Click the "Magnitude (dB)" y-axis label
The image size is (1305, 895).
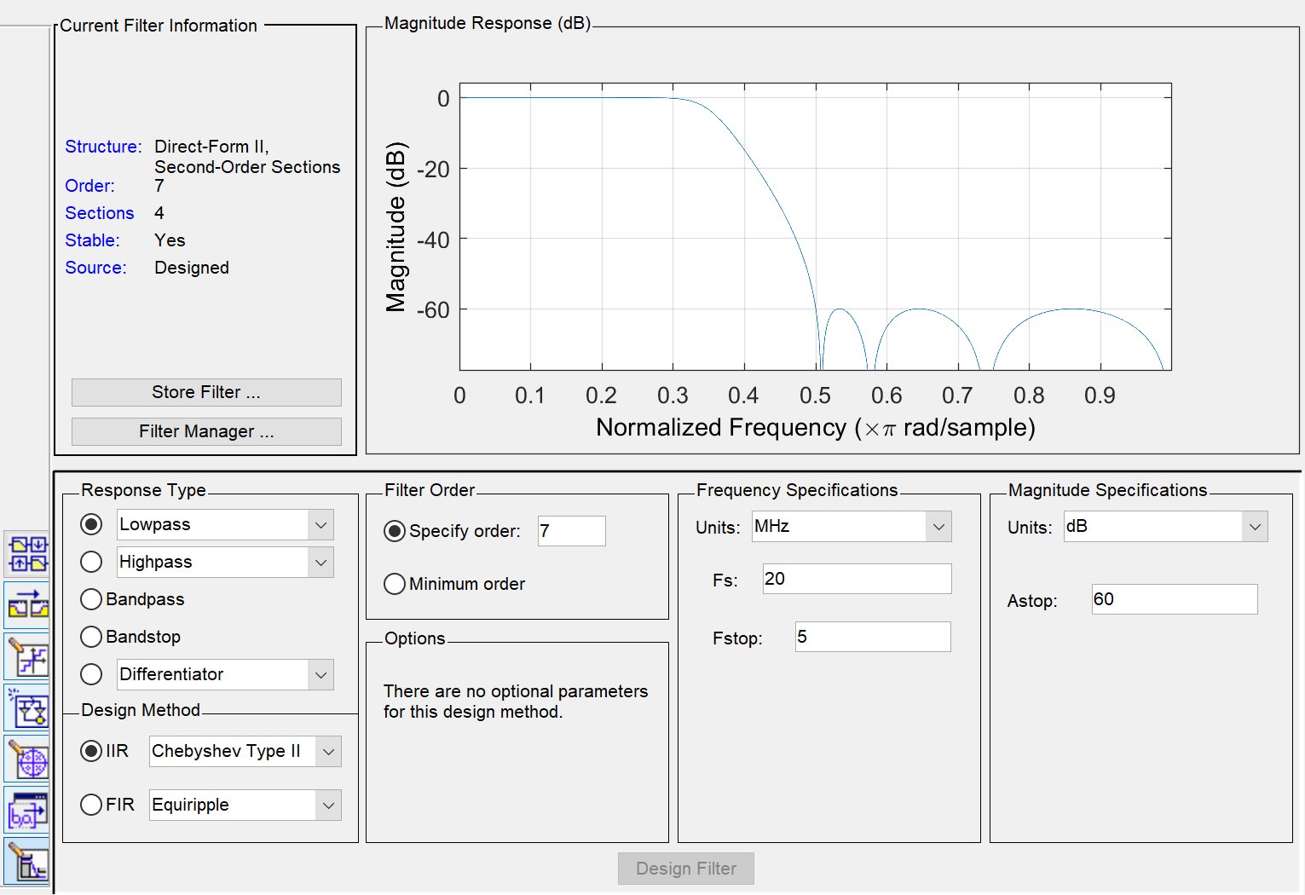click(x=396, y=227)
